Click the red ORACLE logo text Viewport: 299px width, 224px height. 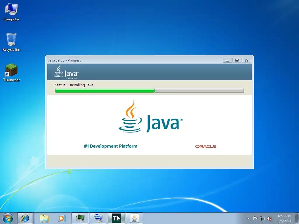[x=206, y=146]
